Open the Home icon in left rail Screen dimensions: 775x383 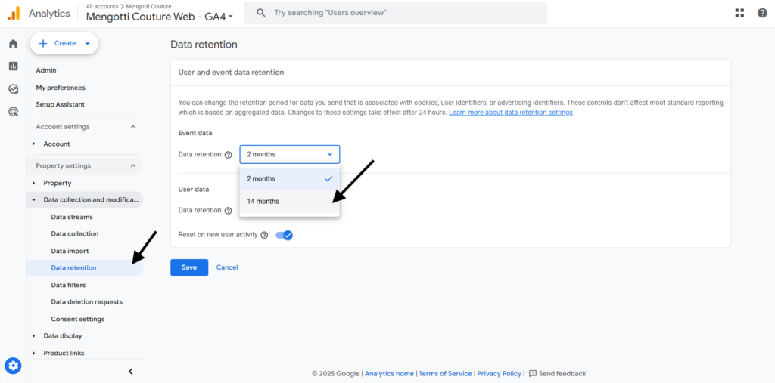[14, 43]
